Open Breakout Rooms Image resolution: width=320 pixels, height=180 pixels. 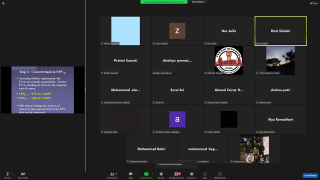point(176,175)
